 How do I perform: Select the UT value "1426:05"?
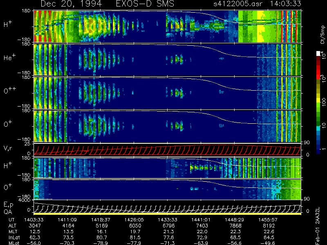point(134,220)
